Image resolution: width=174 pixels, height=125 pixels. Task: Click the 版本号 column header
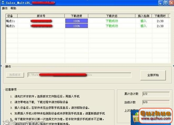pos(41,16)
